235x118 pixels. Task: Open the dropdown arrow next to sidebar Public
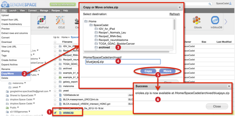[18, 107]
